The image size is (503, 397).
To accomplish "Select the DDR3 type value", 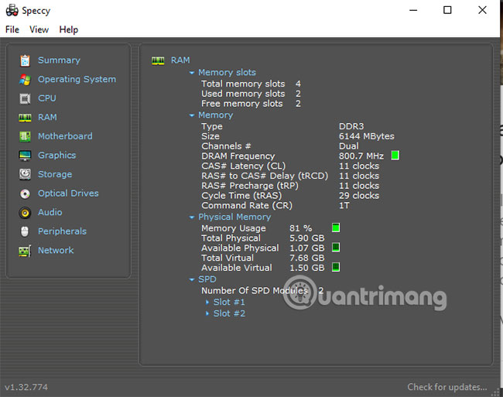I will tap(351, 126).
